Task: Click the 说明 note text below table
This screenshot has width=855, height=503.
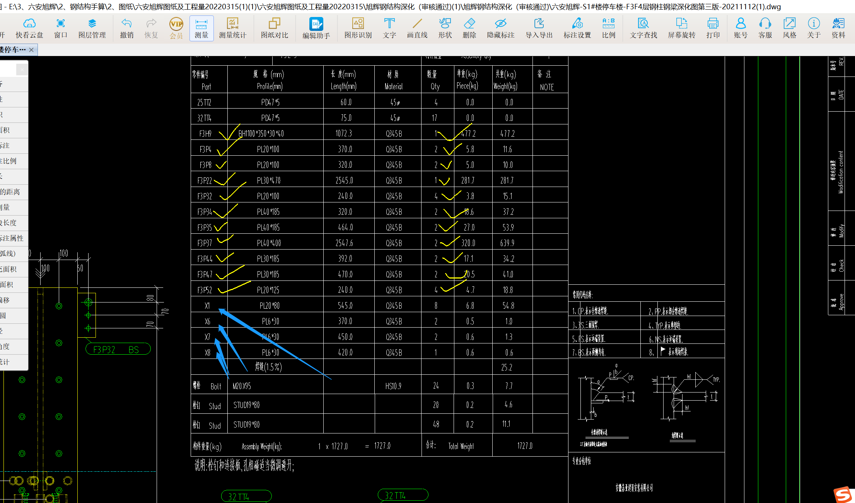Action: point(244,466)
